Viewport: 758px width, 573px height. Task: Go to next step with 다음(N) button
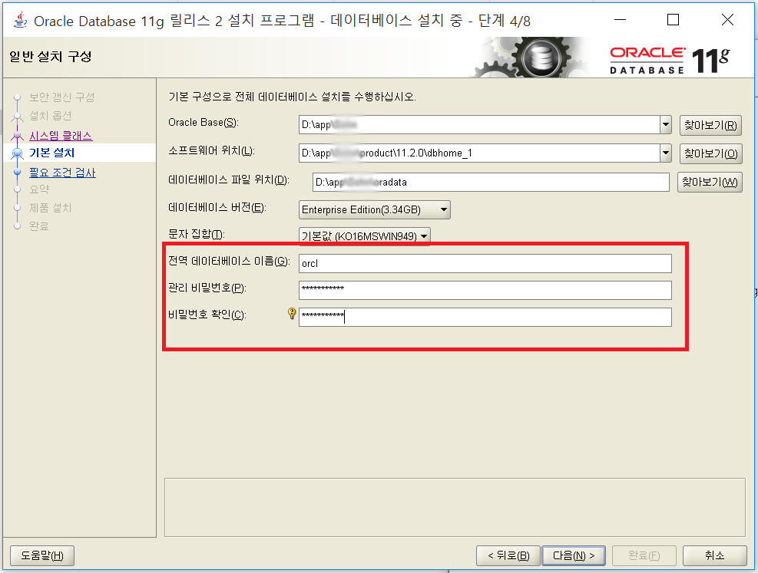click(574, 555)
